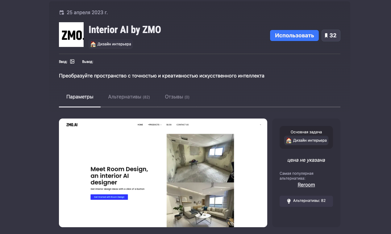
Task: Switch to the Альтернативы (82) tab
Action: pos(129,97)
